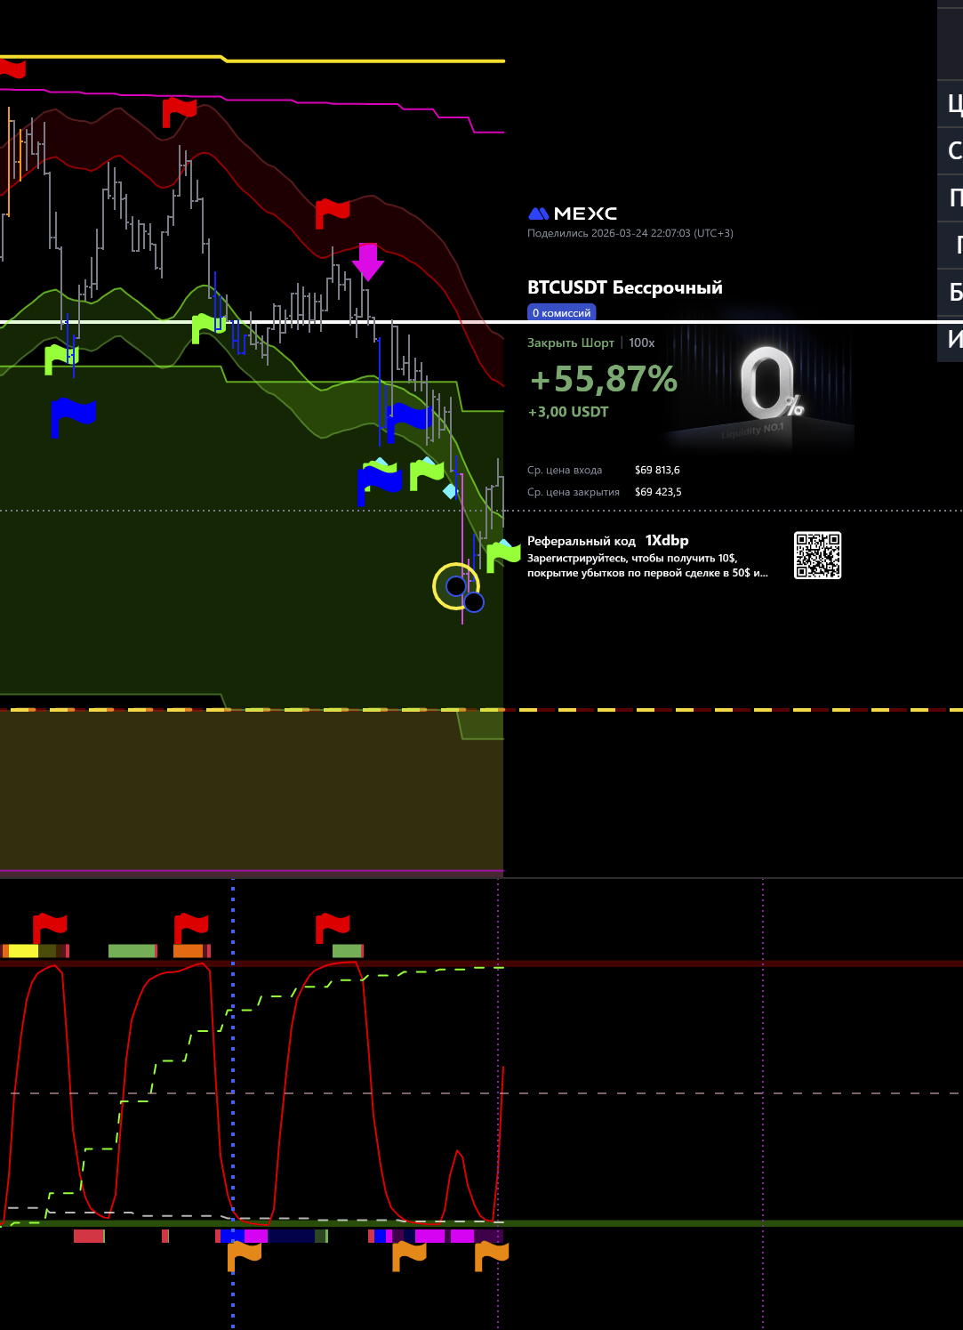This screenshot has width=963, height=1330.
Task: Click the "0 комиссий" badge
Action: click(561, 313)
